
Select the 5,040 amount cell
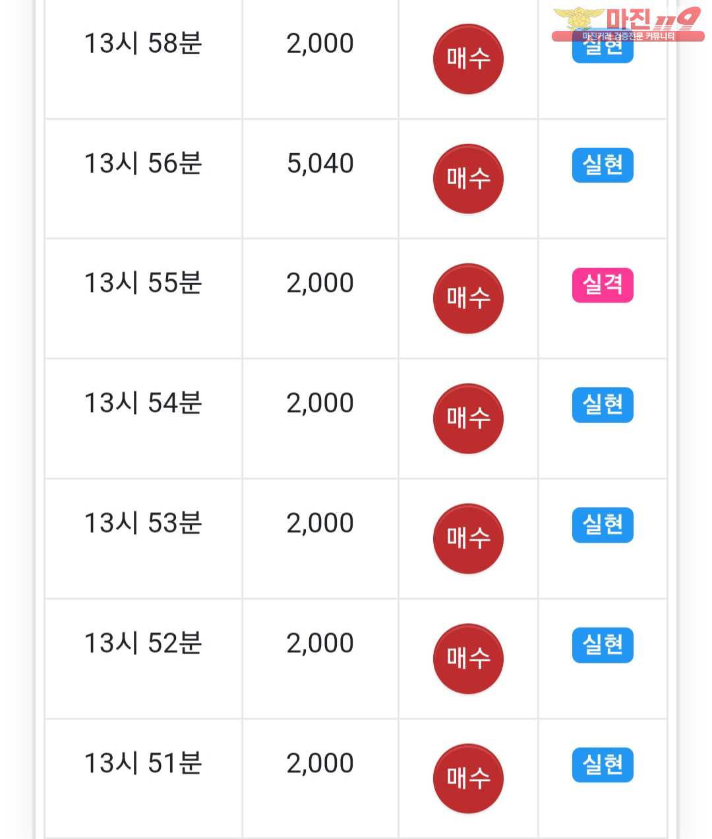[x=320, y=164]
